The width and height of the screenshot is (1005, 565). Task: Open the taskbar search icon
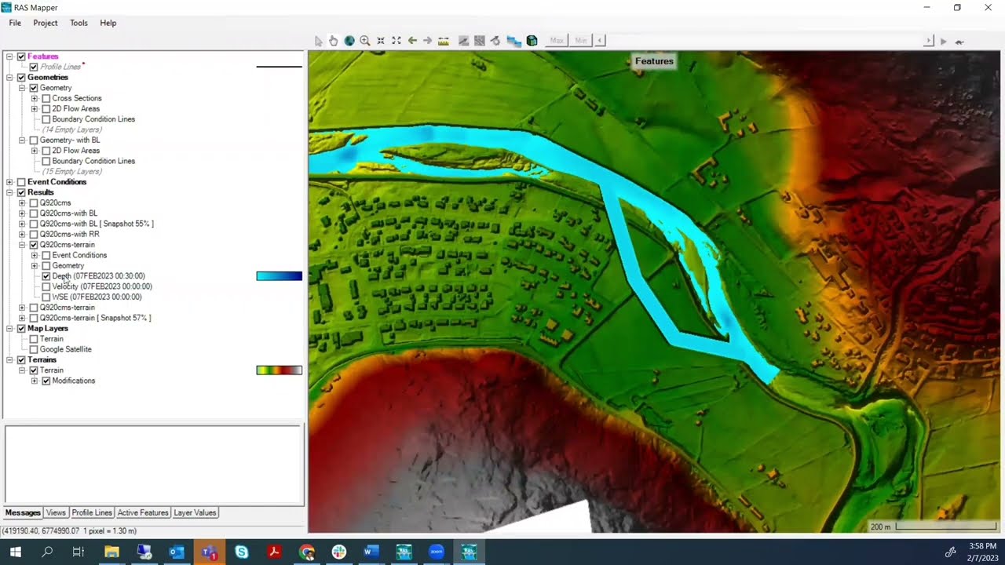pyautogui.click(x=47, y=552)
